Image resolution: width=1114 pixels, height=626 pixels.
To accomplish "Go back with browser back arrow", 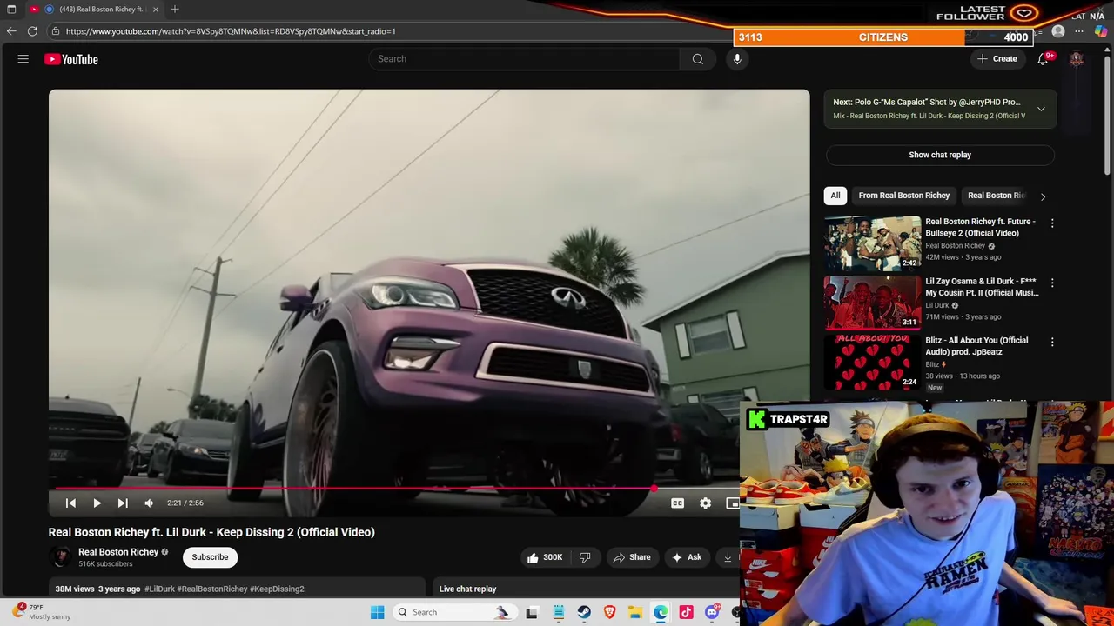I will pos(11,31).
